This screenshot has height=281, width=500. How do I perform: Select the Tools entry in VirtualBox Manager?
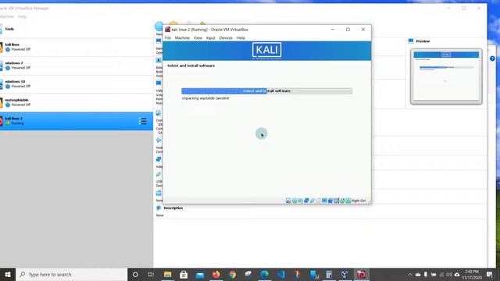(77, 29)
